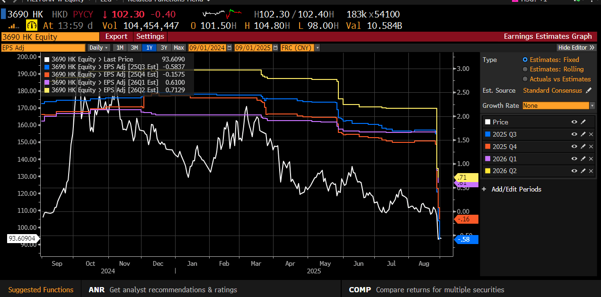Click the orange clock icon near the ticker

point(31,24)
